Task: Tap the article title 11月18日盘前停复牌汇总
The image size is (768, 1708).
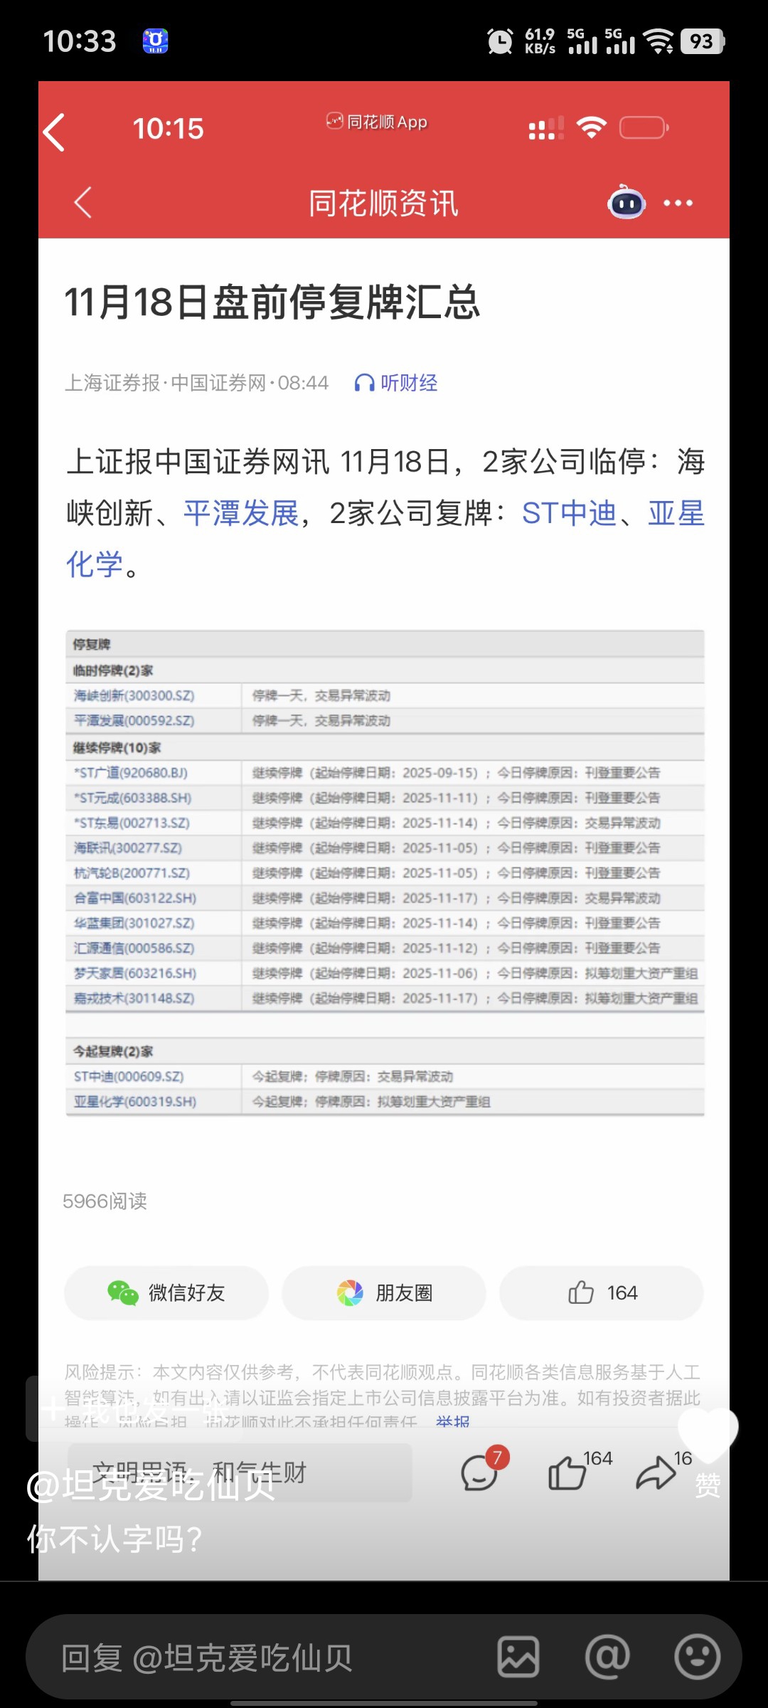Action: pos(272,302)
